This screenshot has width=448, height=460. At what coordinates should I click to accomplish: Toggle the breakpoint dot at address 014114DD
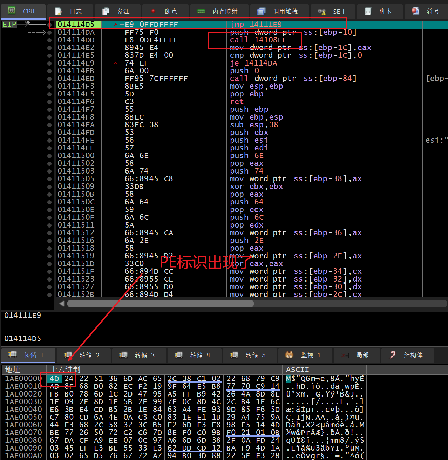(49, 40)
